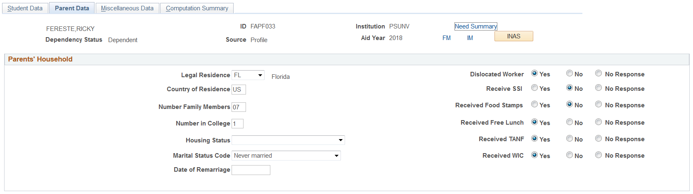Click the FM link
693x194 pixels.
pyautogui.click(x=447, y=38)
